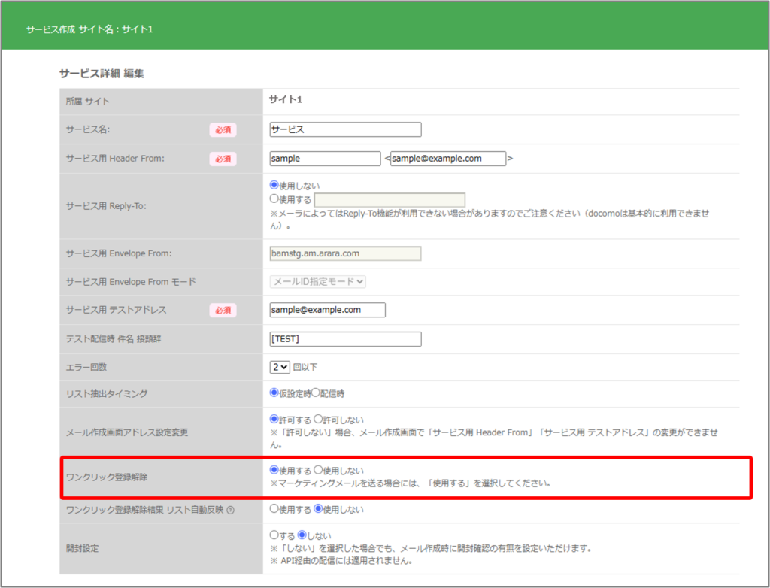Viewport: 770px width, 588px height.
Task: Click the Reply-To address input box
Action: 390,200
